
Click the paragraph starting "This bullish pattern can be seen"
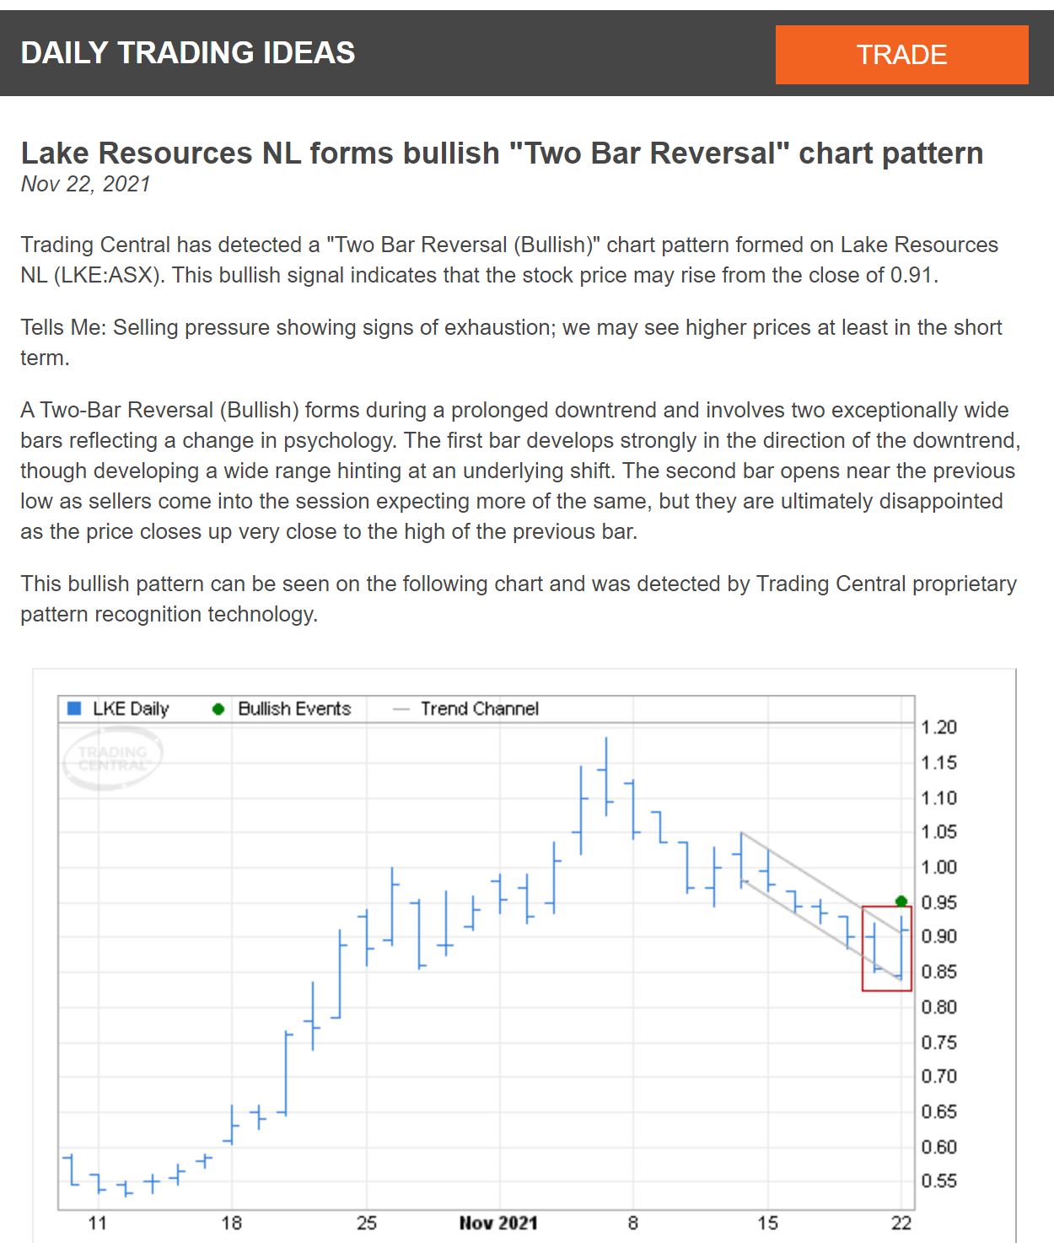click(x=519, y=599)
